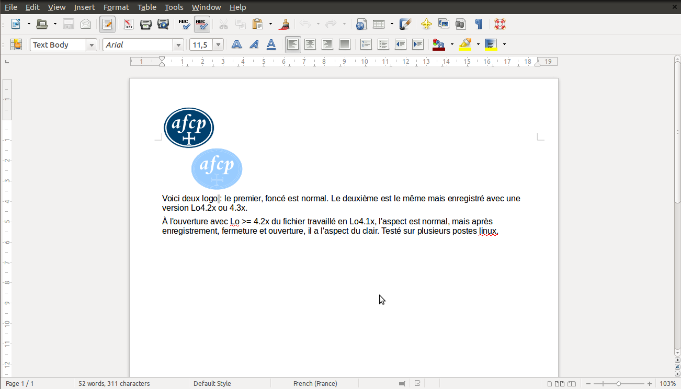The height and width of the screenshot is (389, 681).
Task: Click the Clone Formatting paintbrush
Action: pos(285,24)
